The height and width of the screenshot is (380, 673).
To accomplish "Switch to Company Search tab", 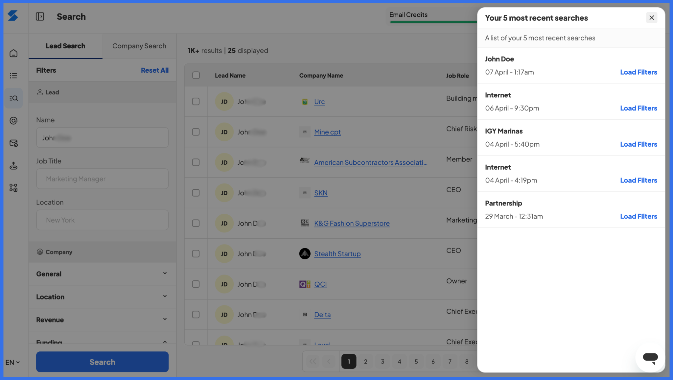I will click(x=139, y=46).
